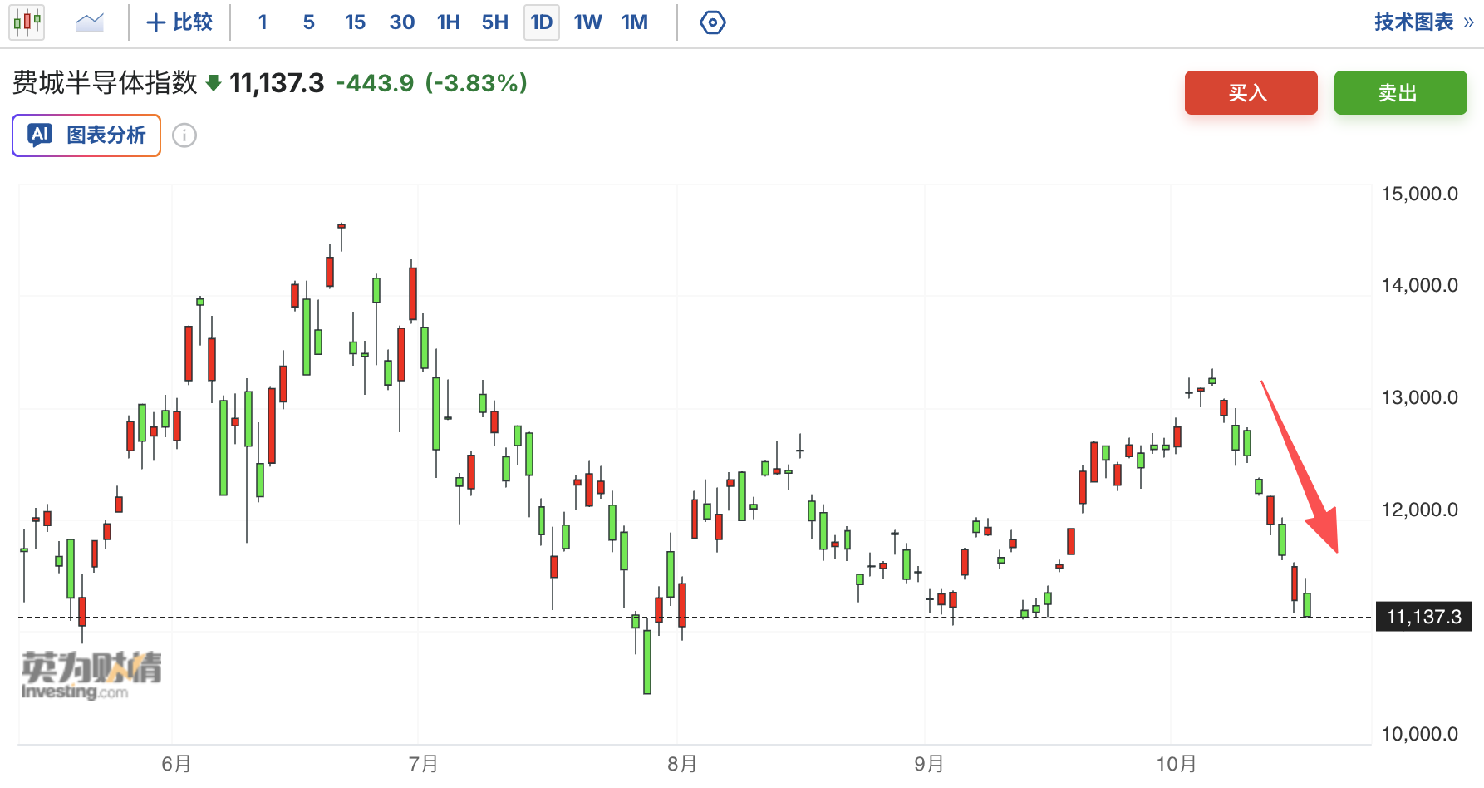
Task: Click the 8月 date axis label
Action: 682,764
